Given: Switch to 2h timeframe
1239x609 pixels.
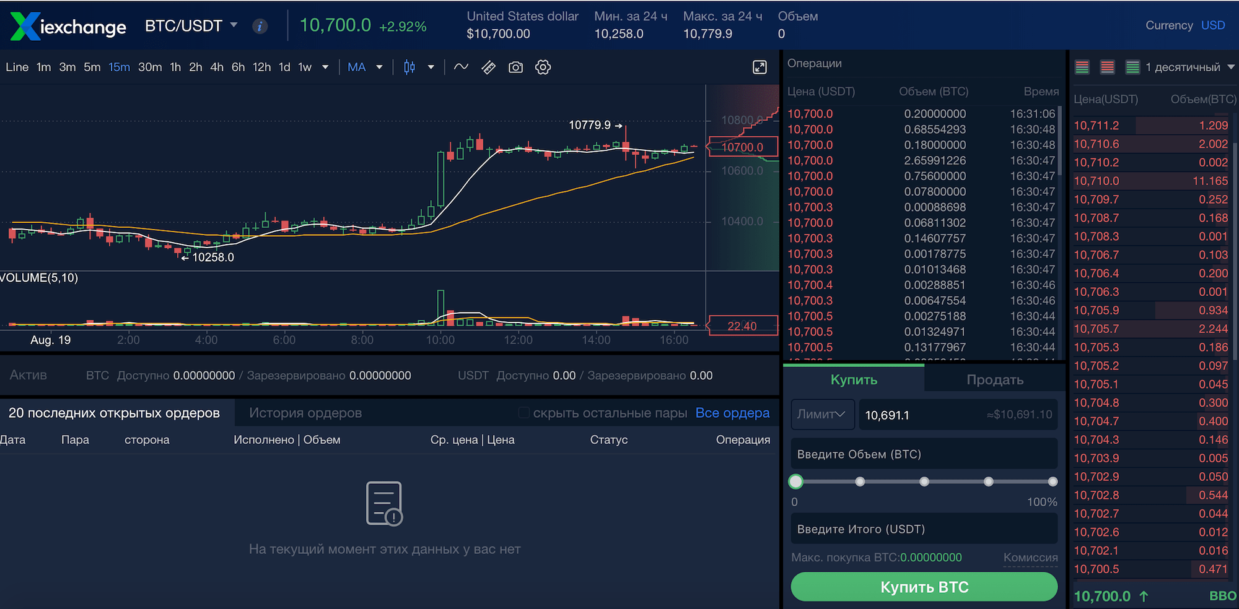Looking at the screenshot, I should [196, 67].
